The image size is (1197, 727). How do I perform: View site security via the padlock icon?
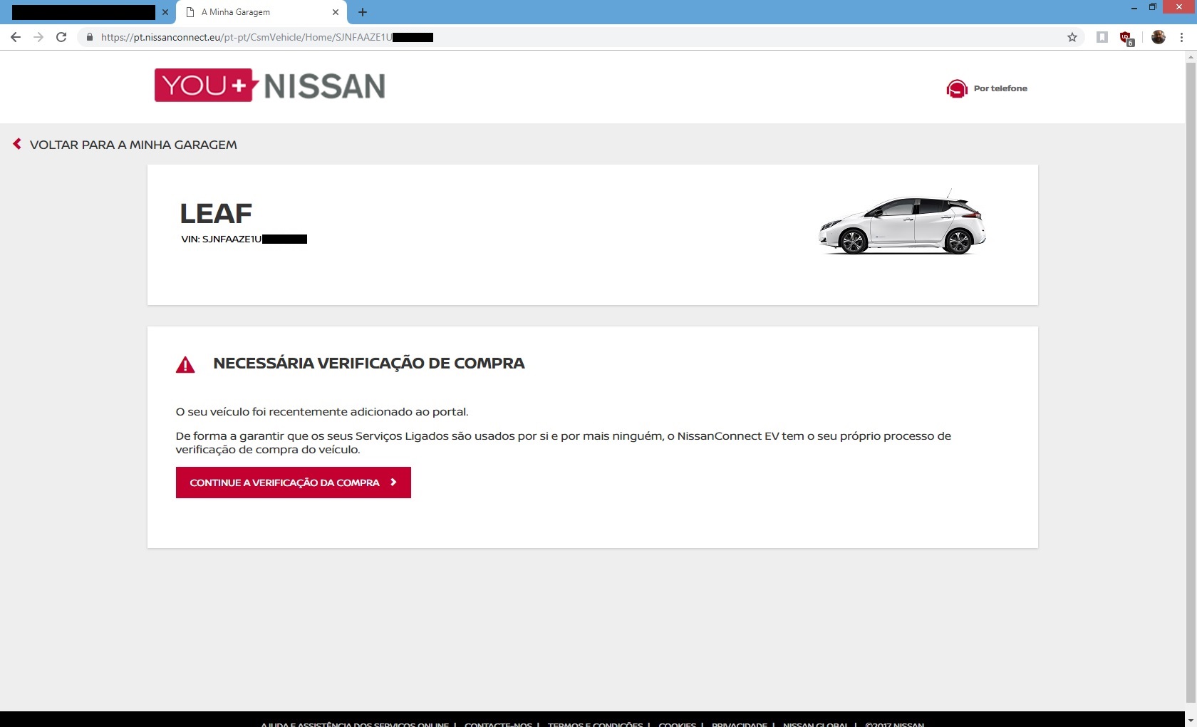pos(89,37)
